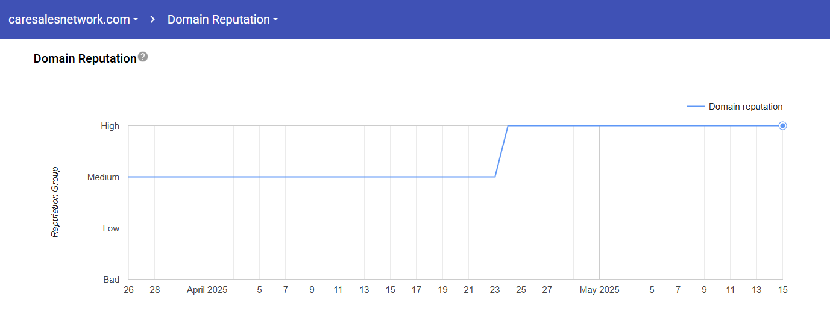
Task: Click the blue legend line swatch
Action: tap(696, 107)
